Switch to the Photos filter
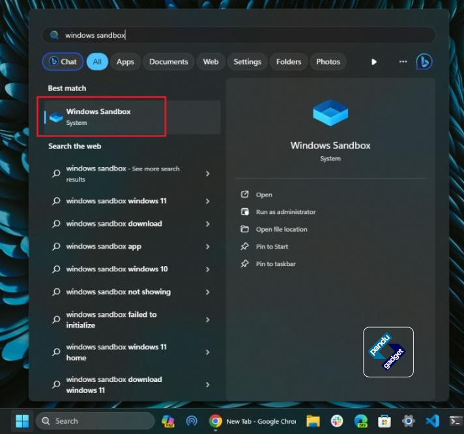464x434 pixels. pos(328,62)
